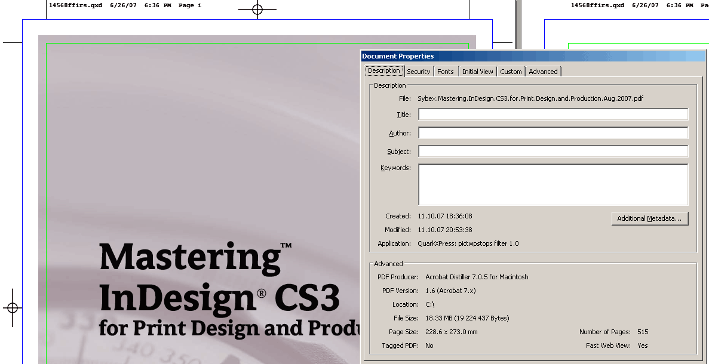Click the Document Properties title bar
This screenshot has width=709, height=364.
533,56
